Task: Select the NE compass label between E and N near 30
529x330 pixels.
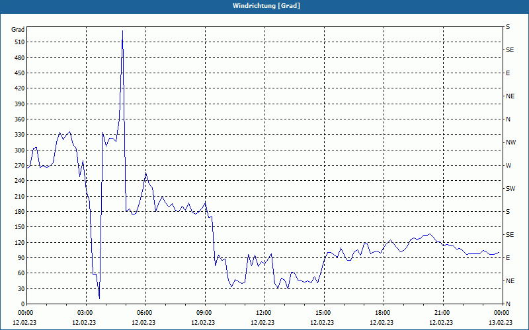Action: click(510, 281)
